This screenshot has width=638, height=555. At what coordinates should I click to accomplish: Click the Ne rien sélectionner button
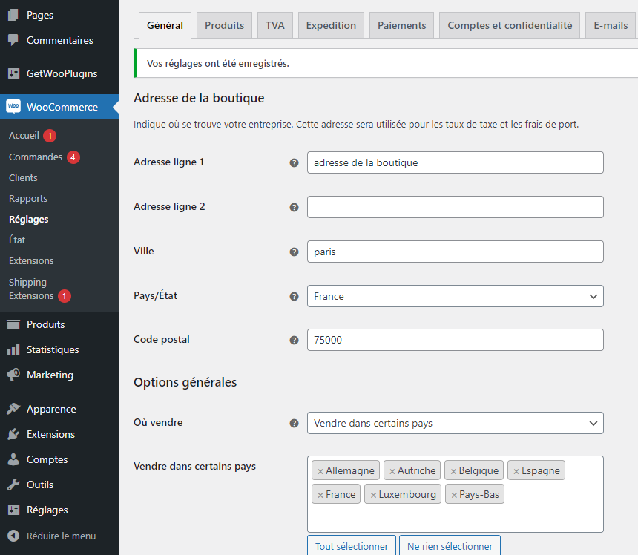point(450,546)
